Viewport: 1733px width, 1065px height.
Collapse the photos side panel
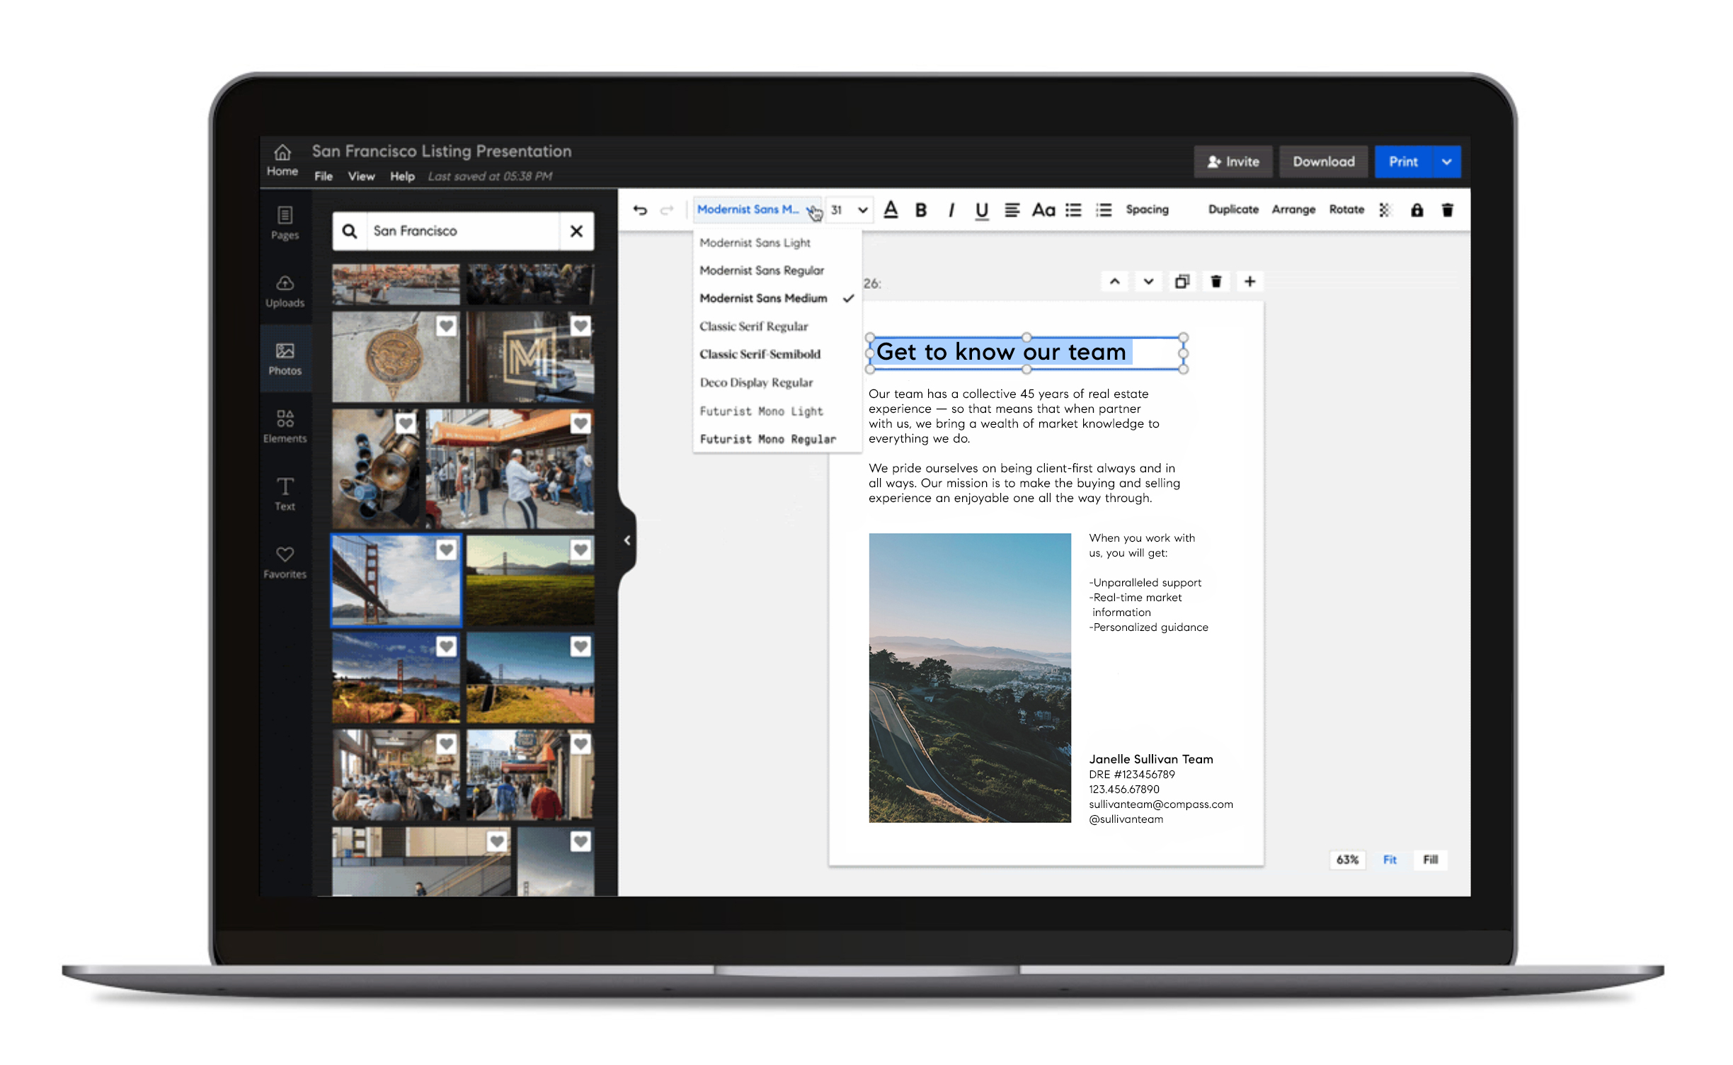coord(627,540)
